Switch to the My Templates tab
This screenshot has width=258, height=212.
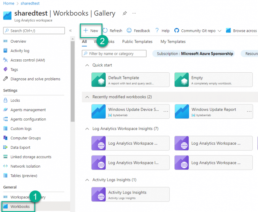tap(173, 42)
